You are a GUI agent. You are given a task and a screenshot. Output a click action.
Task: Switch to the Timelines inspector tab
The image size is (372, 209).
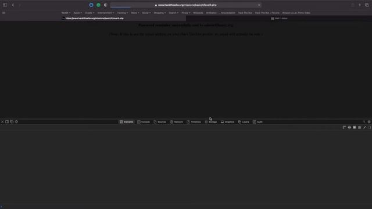click(194, 122)
